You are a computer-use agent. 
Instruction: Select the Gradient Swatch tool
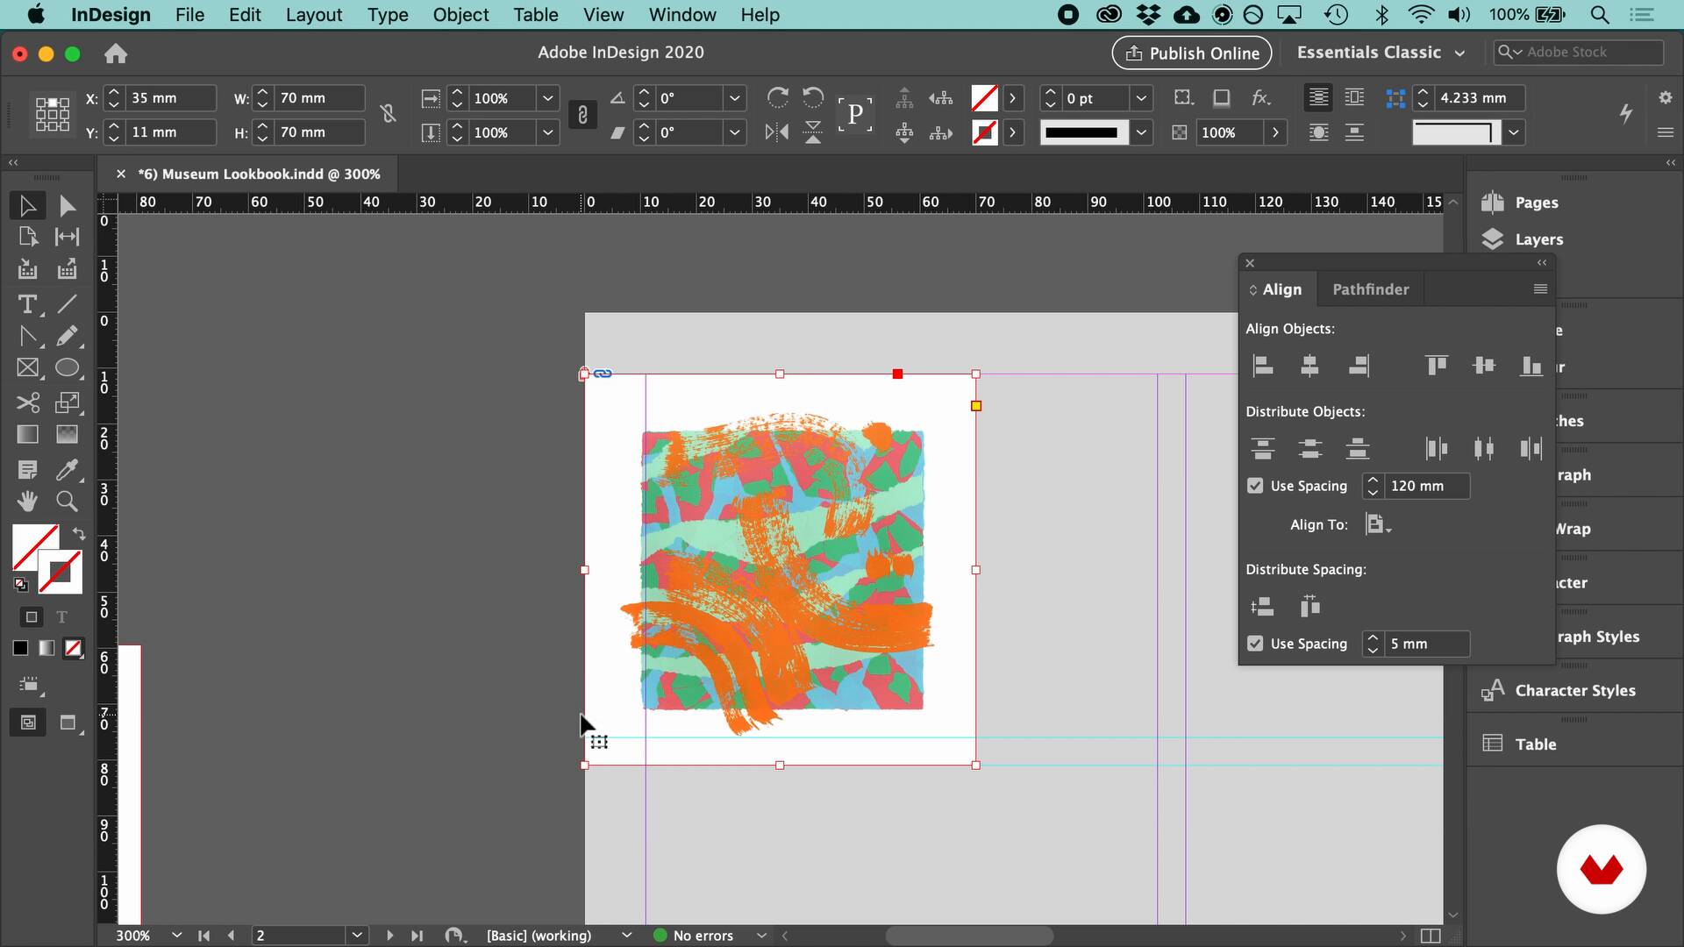[27, 435]
